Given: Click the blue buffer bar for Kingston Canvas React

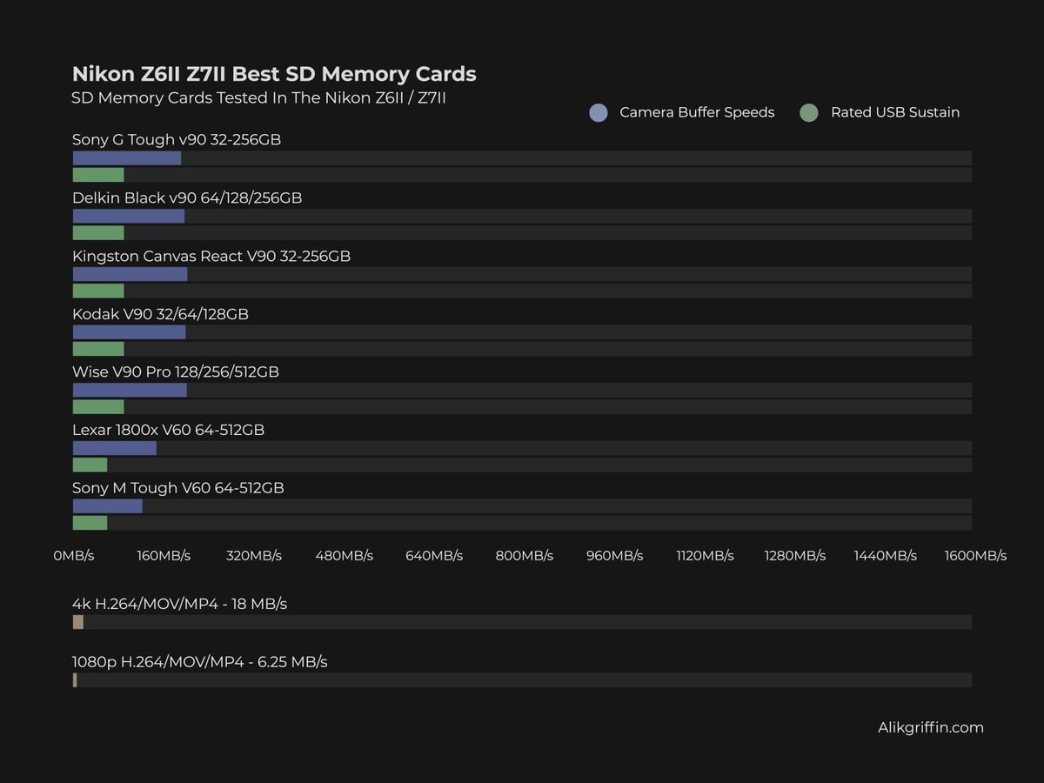Looking at the screenshot, I should pyautogui.click(x=129, y=273).
